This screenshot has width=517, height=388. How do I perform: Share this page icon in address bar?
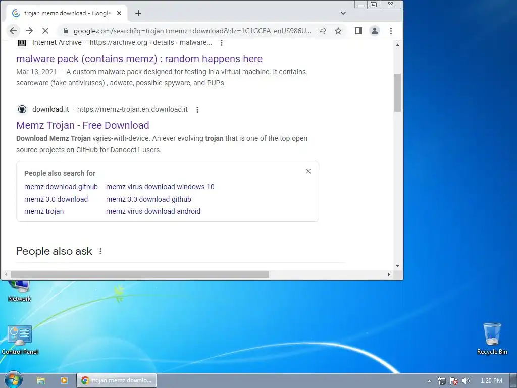point(322,31)
